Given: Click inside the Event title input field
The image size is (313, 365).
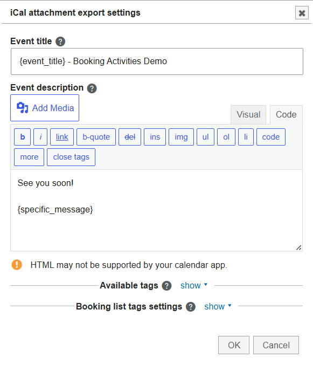Looking at the screenshot, I should pyautogui.click(x=157, y=61).
